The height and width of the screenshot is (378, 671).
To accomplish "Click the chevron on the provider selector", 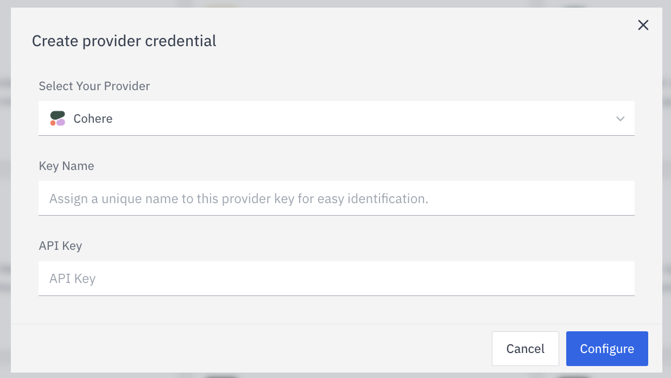I will 620,118.
